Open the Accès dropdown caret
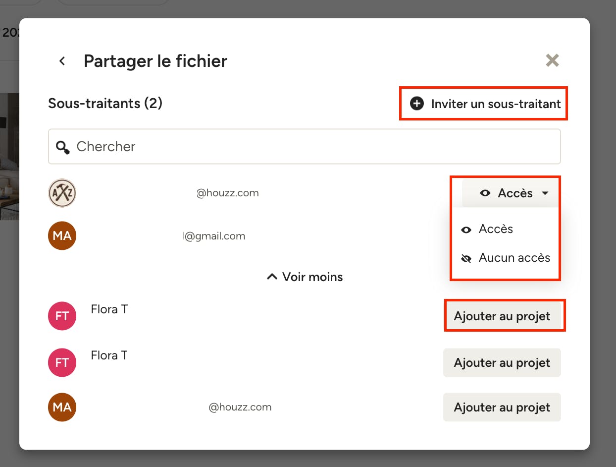This screenshot has height=467, width=616. 545,193
